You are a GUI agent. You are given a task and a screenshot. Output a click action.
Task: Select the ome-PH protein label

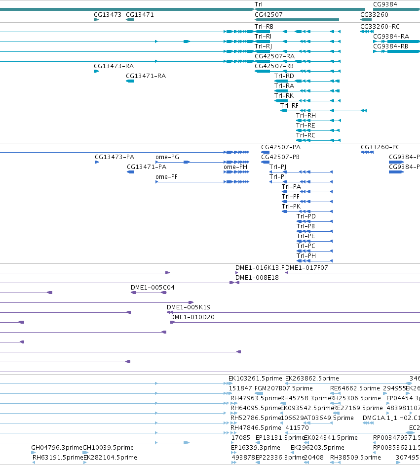[x=235, y=167]
